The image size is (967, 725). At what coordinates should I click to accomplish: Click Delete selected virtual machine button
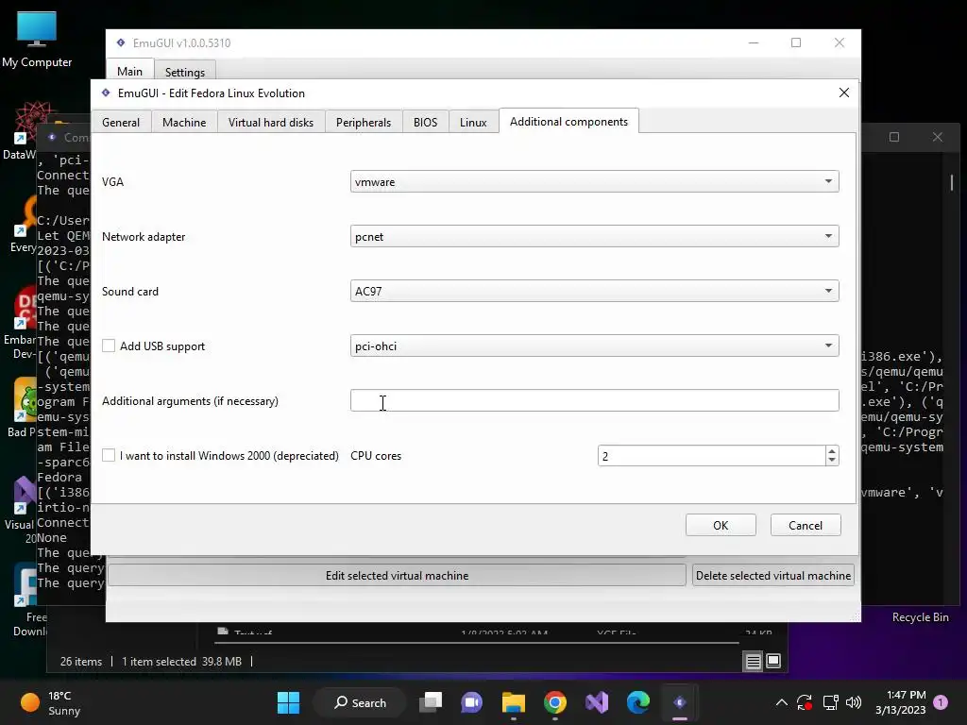[x=773, y=575]
